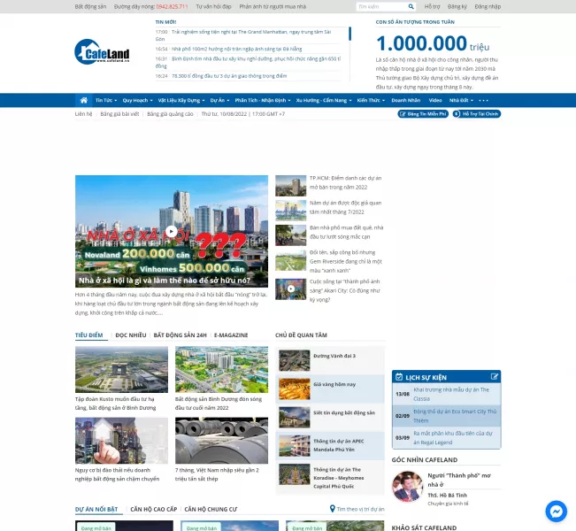Image resolution: width=576 pixels, height=531 pixels.
Task: Switch to the E-Magazine tab
Action: 231,335
